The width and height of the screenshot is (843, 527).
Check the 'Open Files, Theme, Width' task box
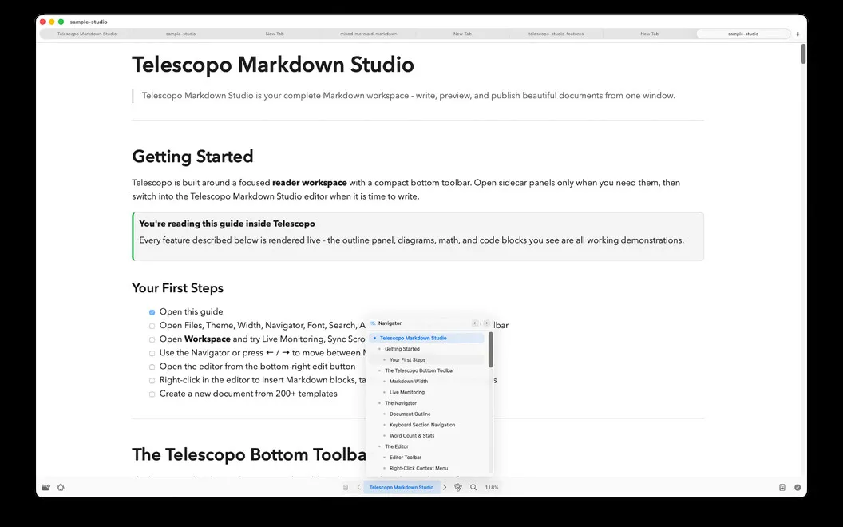point(152,326)
